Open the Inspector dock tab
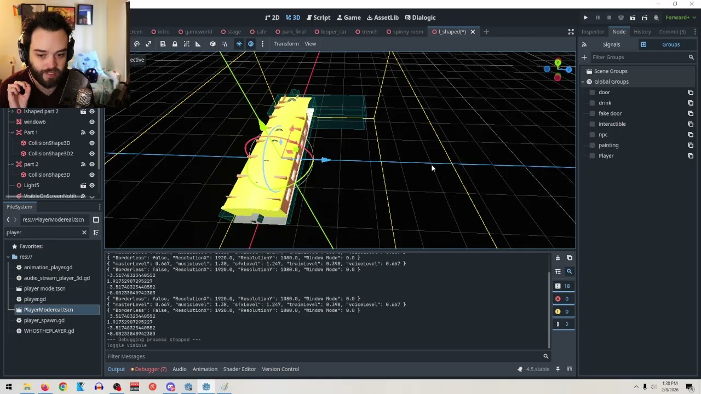This screenshot has width=701, height=394. (593, 32)
